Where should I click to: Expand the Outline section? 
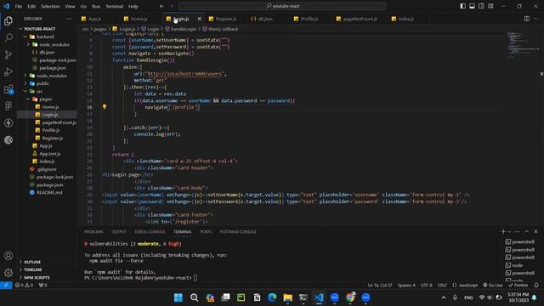click(x=32, y=262)
